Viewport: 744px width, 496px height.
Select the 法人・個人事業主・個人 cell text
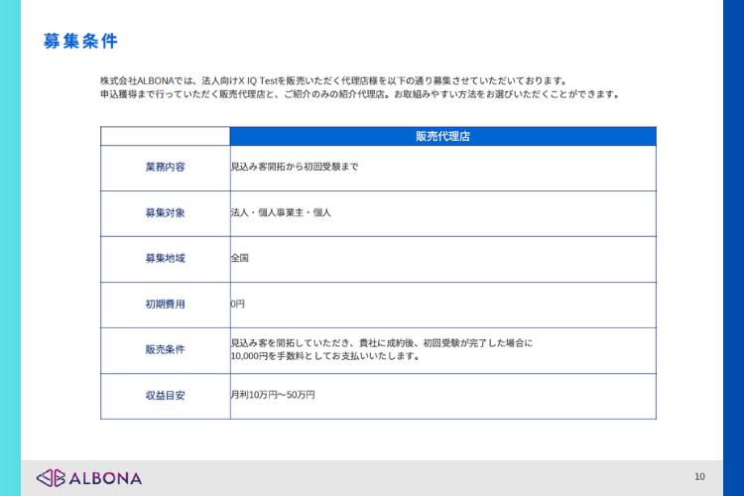[x=280, y=212]
